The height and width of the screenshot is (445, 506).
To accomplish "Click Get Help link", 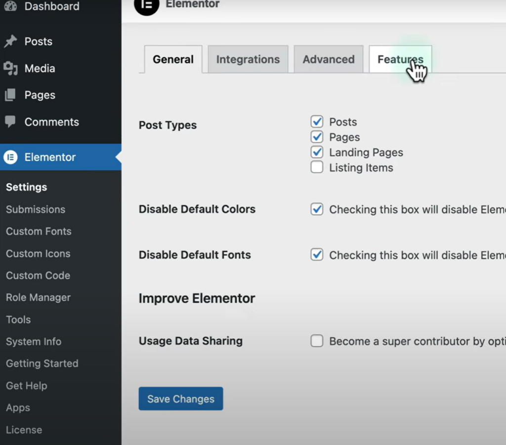I will click(27, 386).
